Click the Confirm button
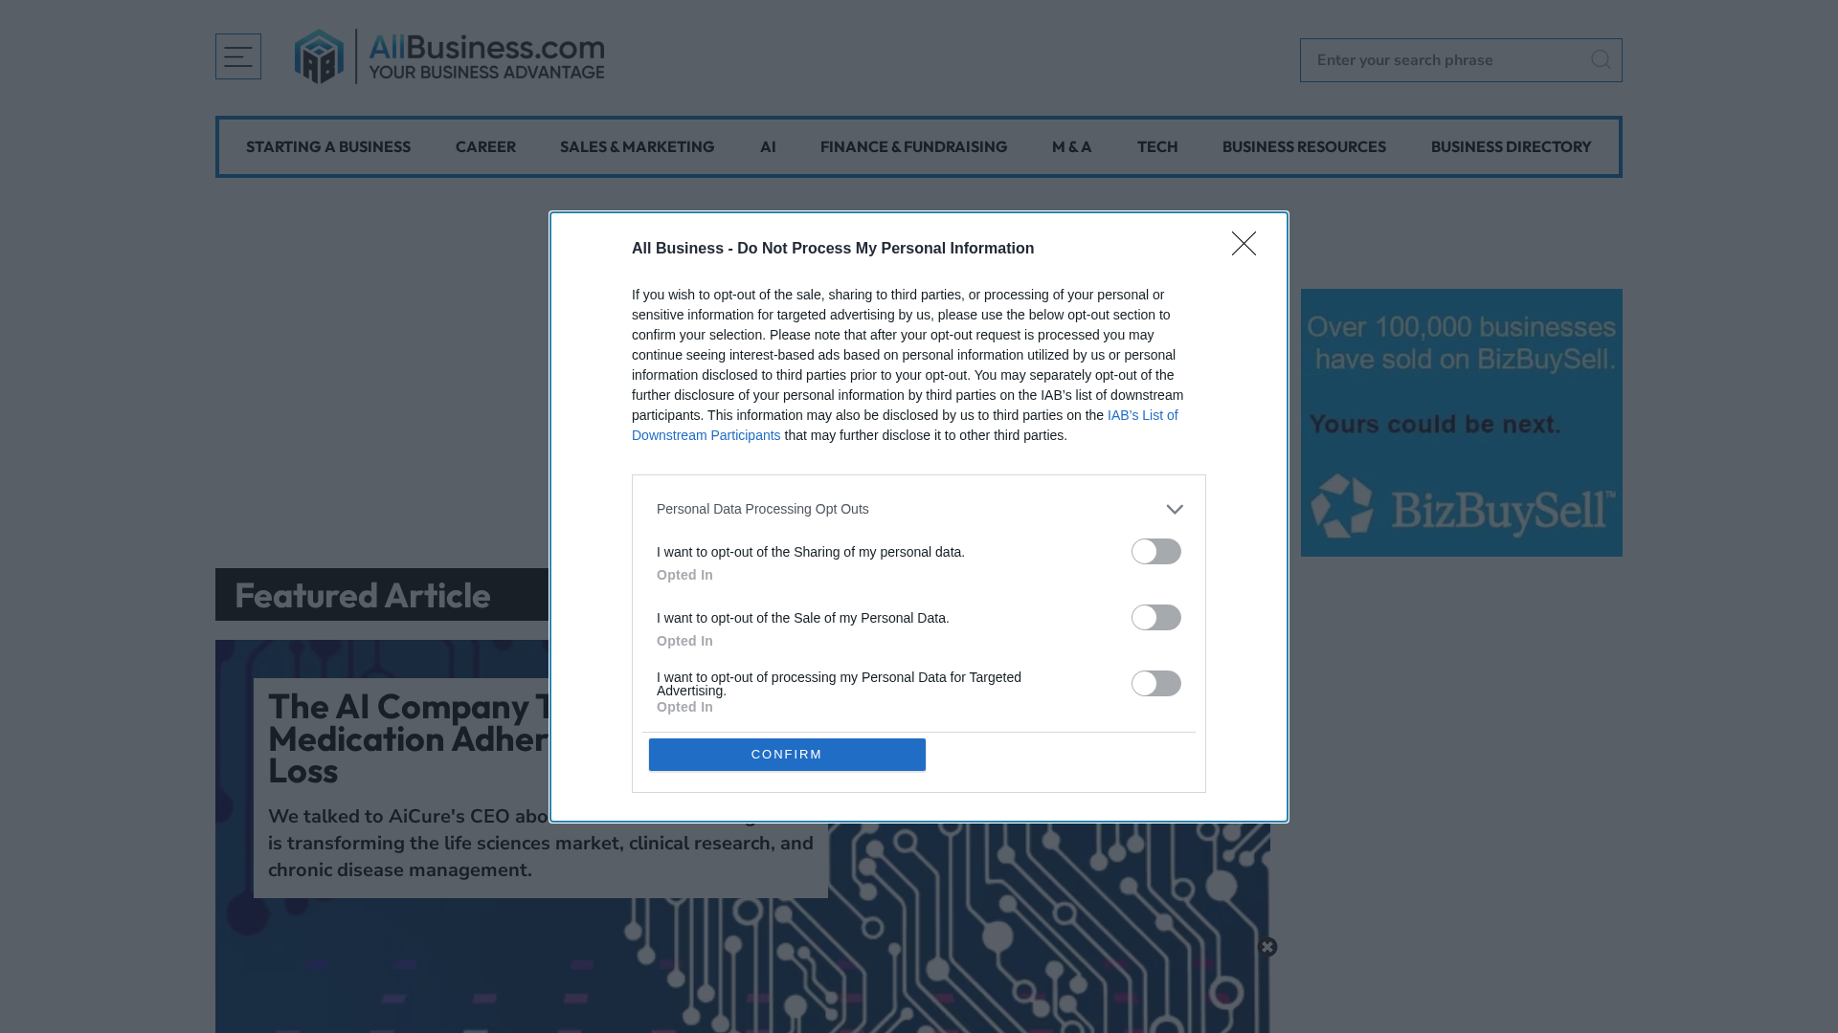The image size is (1838, 1033). click(787, 755)
